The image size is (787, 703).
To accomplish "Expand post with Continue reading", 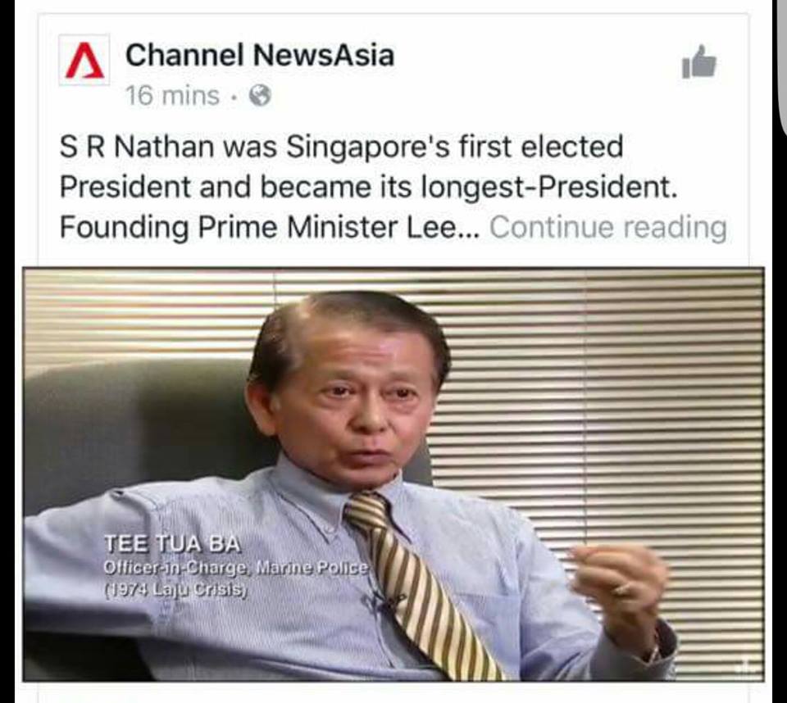I will (607, 227).
